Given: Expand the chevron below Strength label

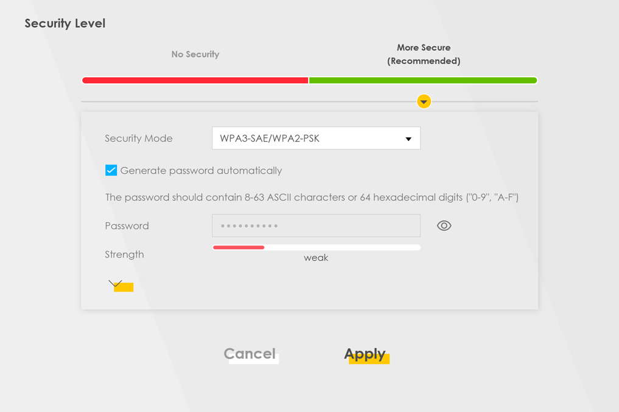Looking at the screenshot, I should point(116,284).
